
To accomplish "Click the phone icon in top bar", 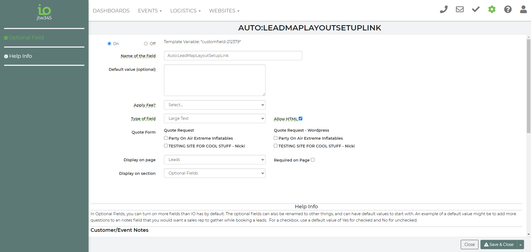I will coord(444,9).
